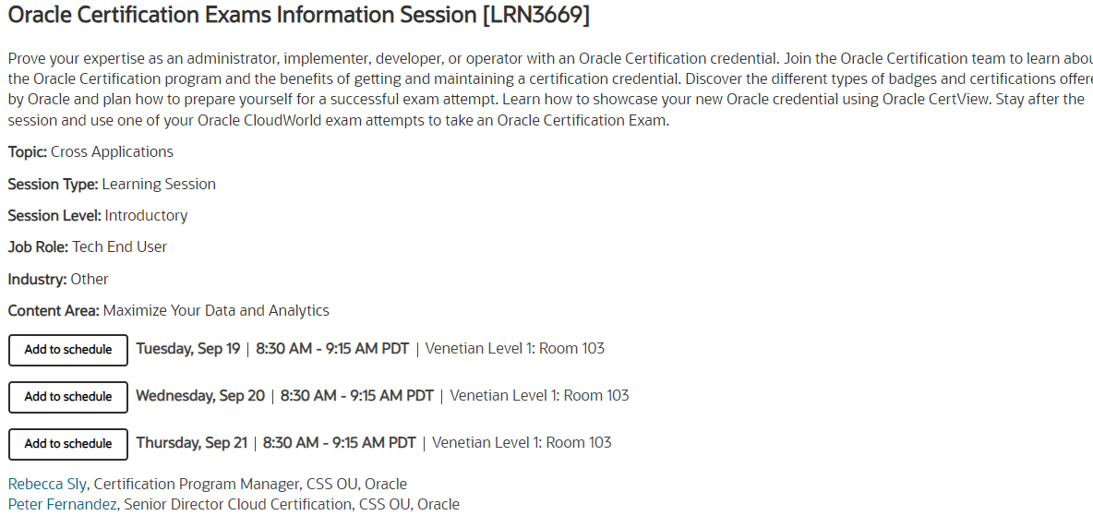Click the Tuesday, Sep 19 date text
The height and width of the screenshot is (516, 1093).
tap(188, 348)
